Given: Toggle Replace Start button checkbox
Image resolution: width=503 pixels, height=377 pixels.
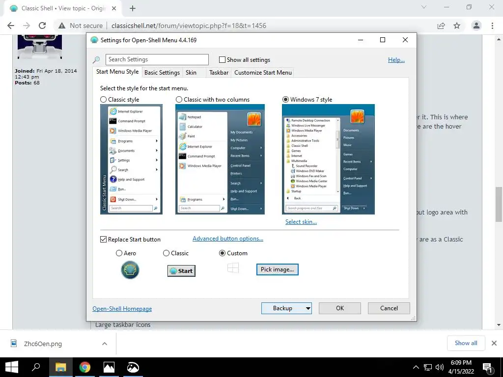Looking at the screenshot, I should coord(103,240).
